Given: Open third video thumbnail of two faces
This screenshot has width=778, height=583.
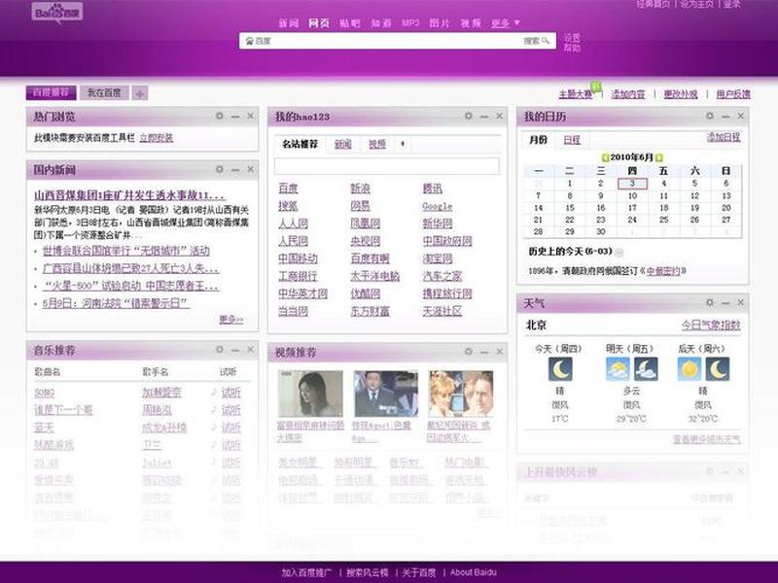Looking at the screenshot, I should click(x=460, y=394).
